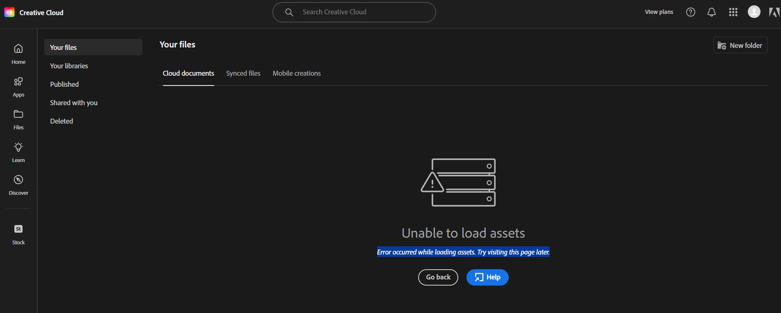Click the Creative Cloud logo icon
Image resolution: width=781 pixels, height=313 pixels.
[x=9, y=12]
